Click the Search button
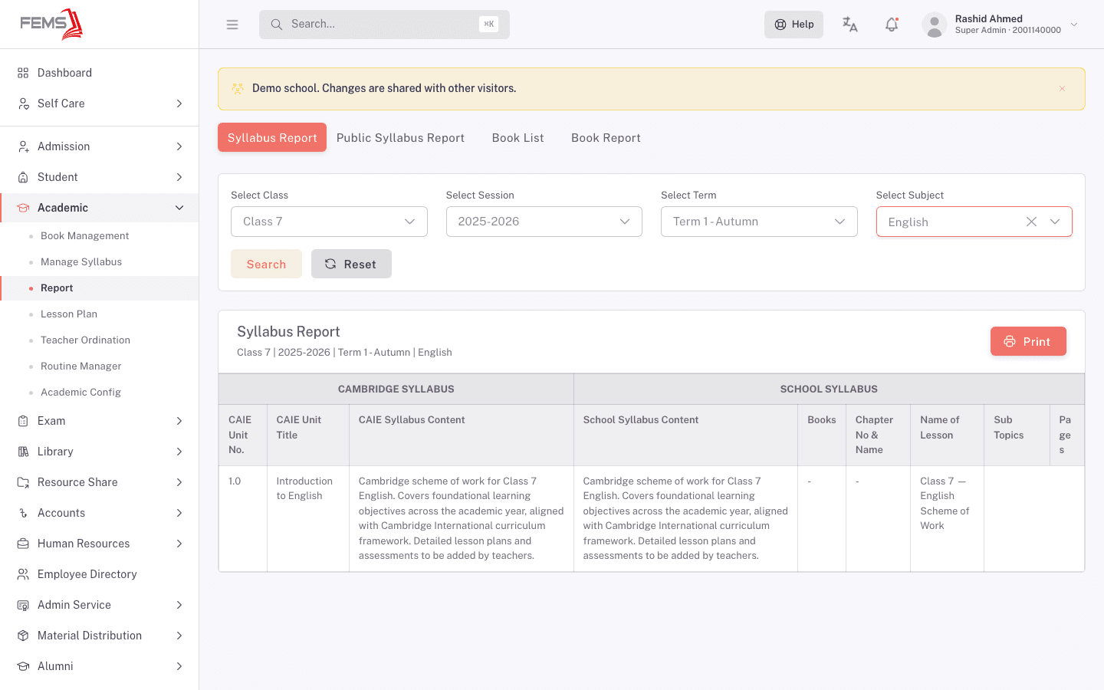Screen dimensions: 1104x690 tap(266, 264)
